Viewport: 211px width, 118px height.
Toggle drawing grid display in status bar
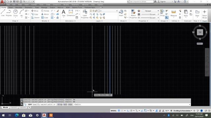(x=119, y=111)
